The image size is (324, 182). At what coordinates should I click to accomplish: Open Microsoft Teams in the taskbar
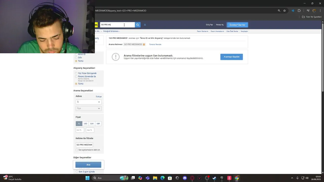tap(148, 178)
